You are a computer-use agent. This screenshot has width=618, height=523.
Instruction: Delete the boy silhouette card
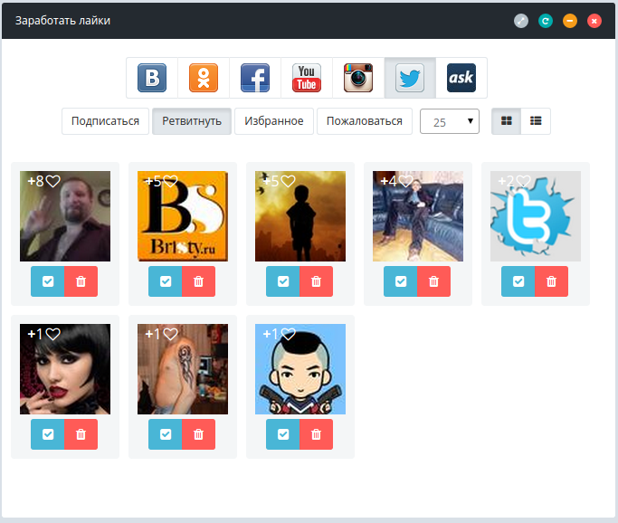coord(316,281)
